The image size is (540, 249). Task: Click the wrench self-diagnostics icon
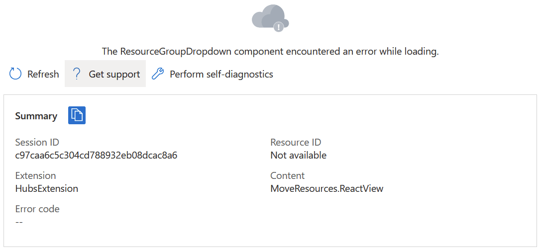point(158,74)
